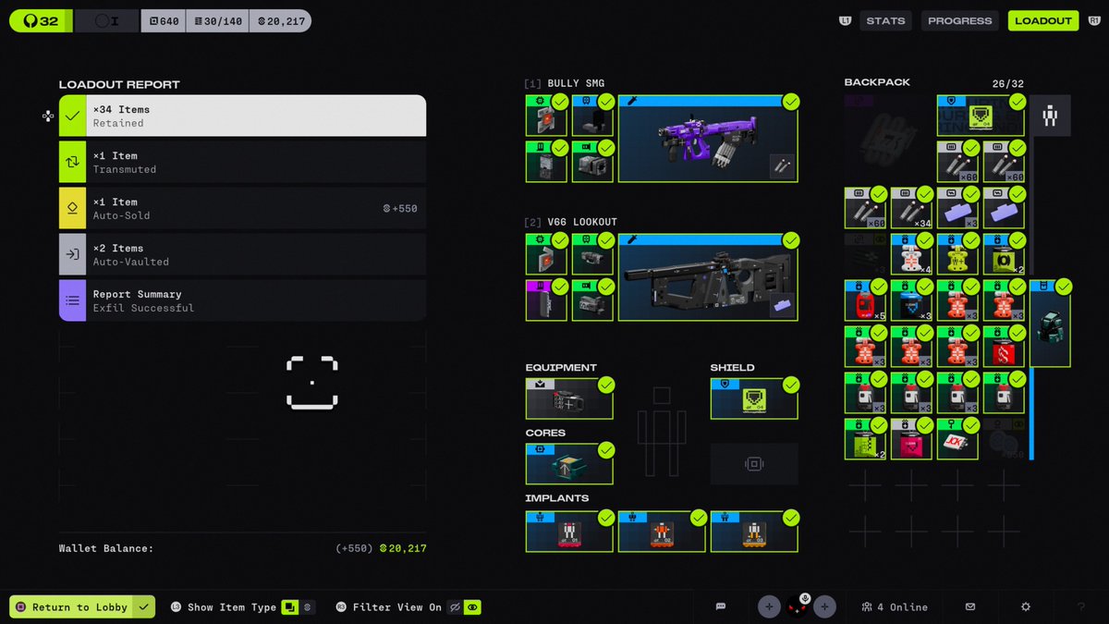Select the LOADOUT tab

(x=1043, y=20)
